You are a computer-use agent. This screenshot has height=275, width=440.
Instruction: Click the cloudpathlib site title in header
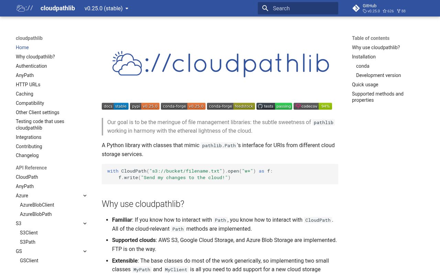58,8
